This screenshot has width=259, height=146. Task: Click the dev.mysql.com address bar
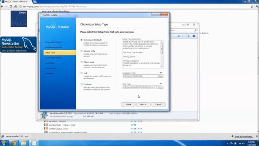(x=134, y=6)
